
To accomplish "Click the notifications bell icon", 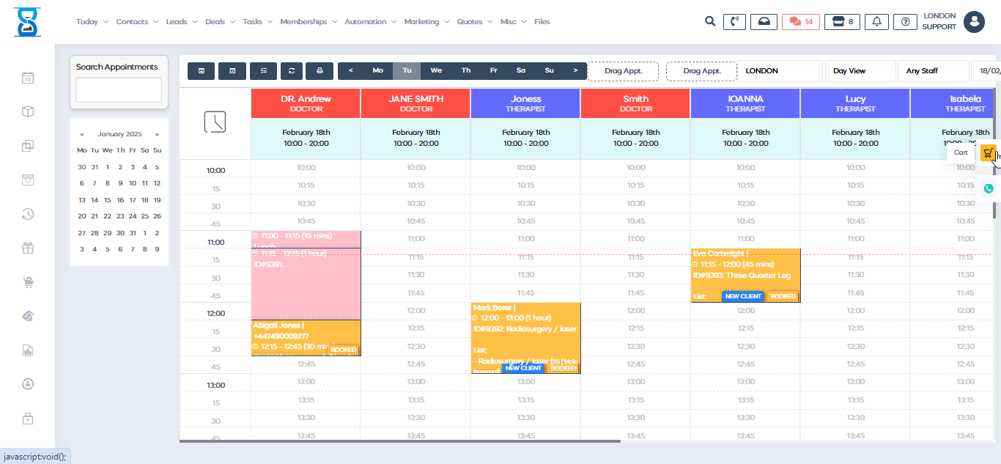I will tap(876, 22).
